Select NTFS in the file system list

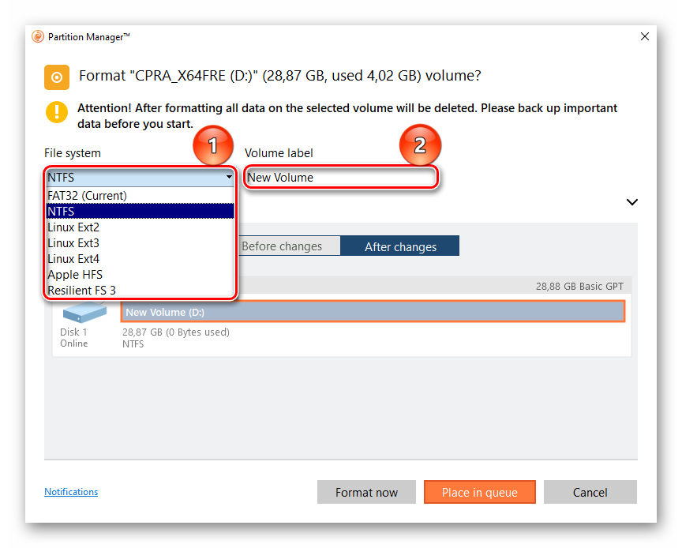coord(61,211)
